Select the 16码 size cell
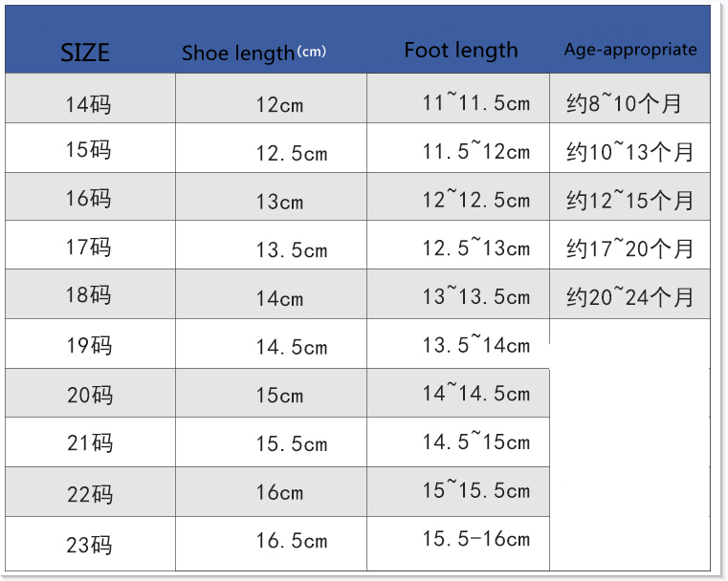The width and height of the screenshot is (728, 581). click(x=89, y=199)
